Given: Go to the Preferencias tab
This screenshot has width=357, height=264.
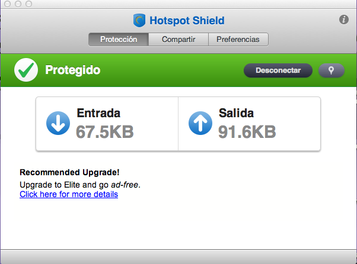Looking at the screenshot, I should point(238,40).
